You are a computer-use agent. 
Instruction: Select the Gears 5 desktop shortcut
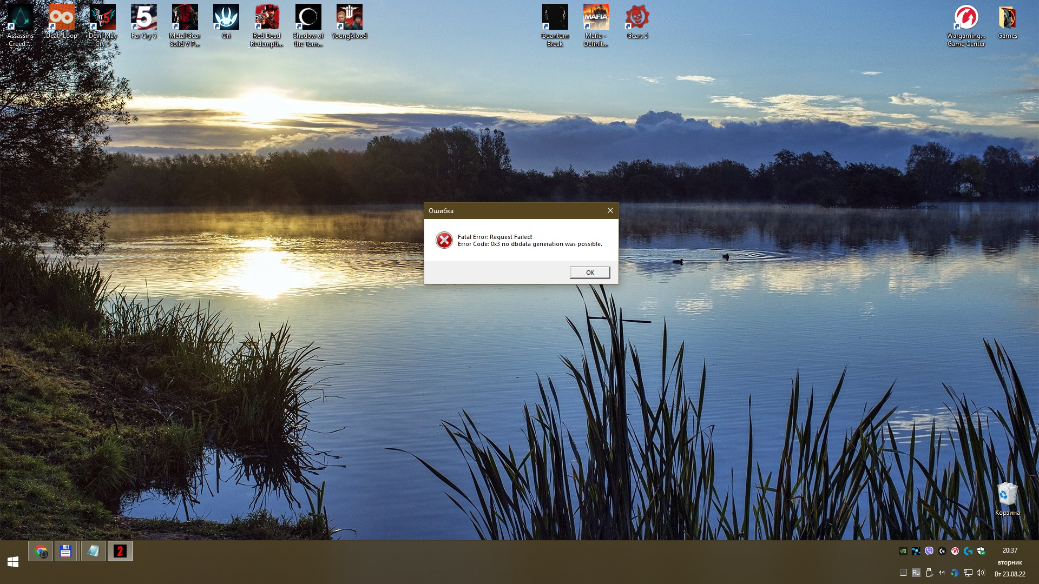[x=637, y=22]
